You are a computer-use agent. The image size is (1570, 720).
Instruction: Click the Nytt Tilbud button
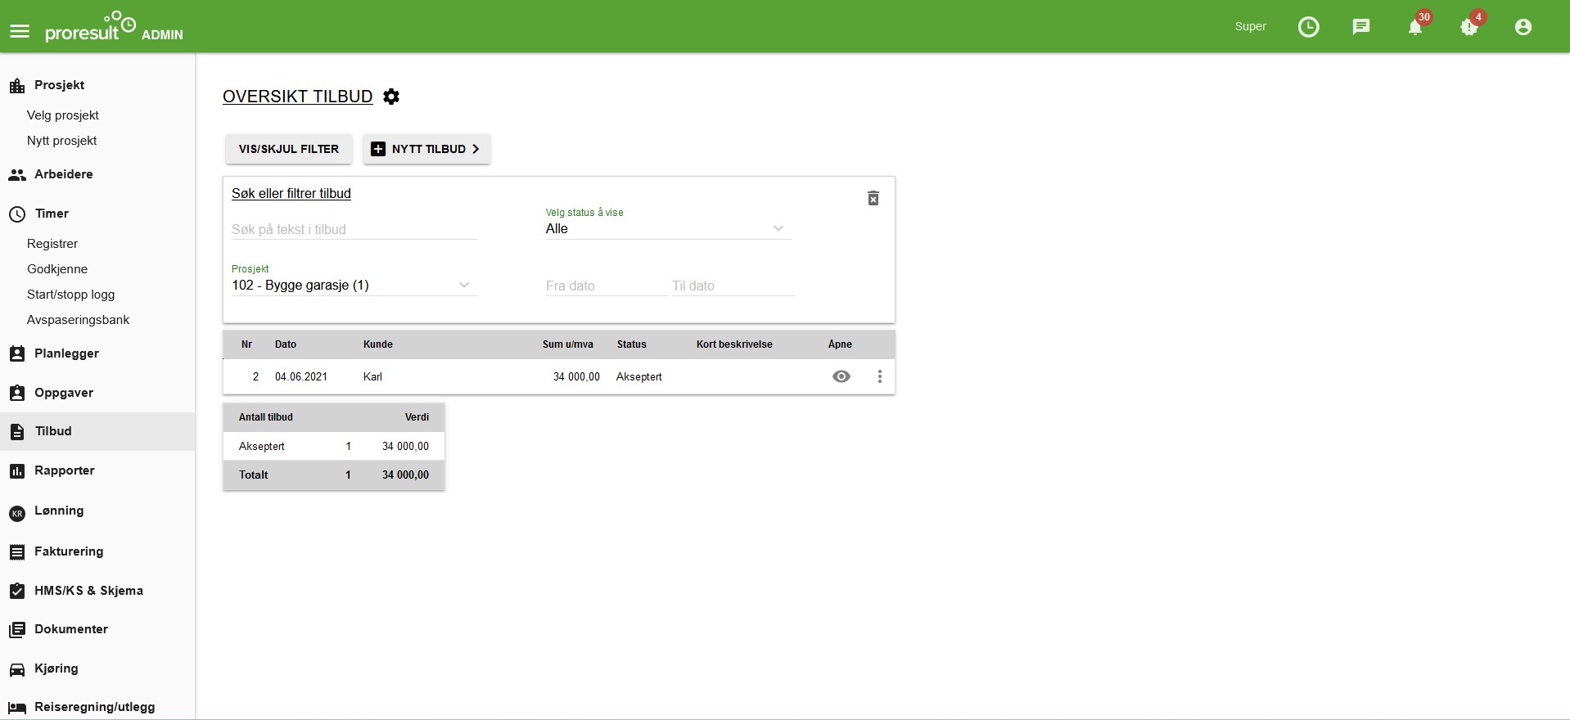click(426, 149)
